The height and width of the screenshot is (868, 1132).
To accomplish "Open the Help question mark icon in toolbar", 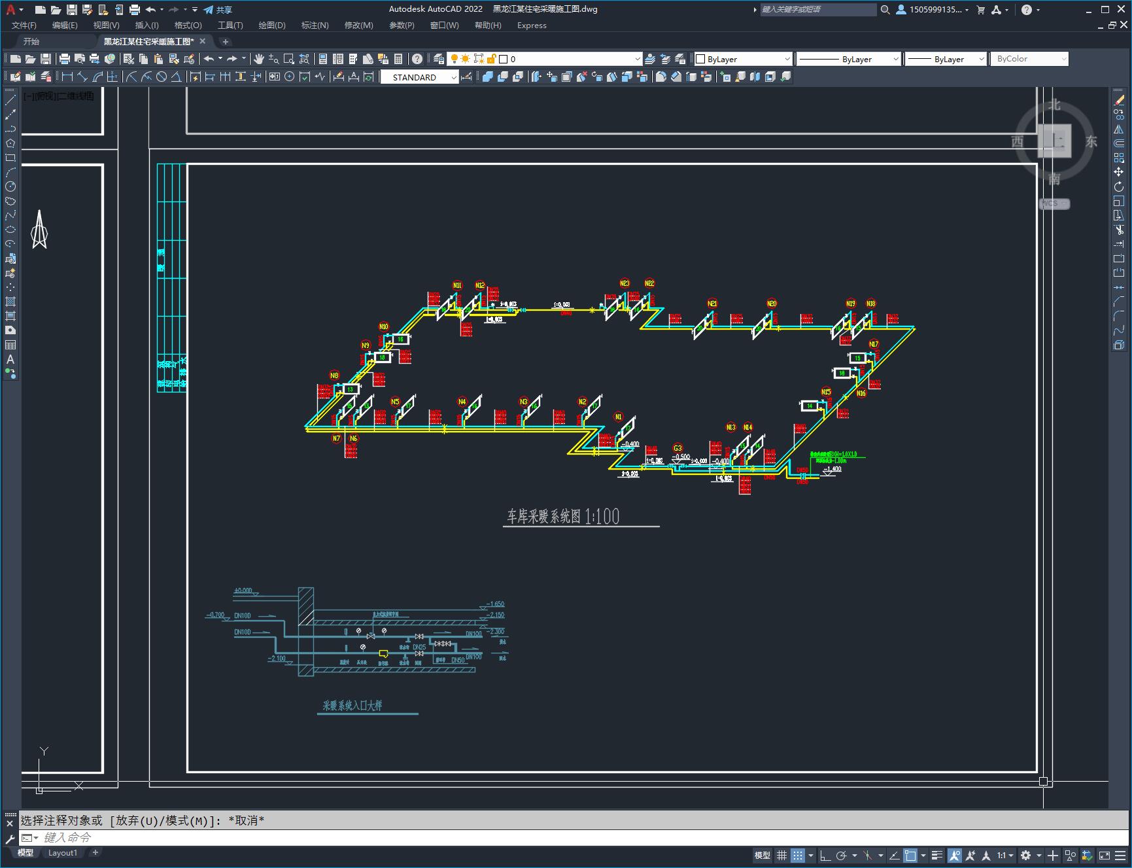I will tap(417, 59).
